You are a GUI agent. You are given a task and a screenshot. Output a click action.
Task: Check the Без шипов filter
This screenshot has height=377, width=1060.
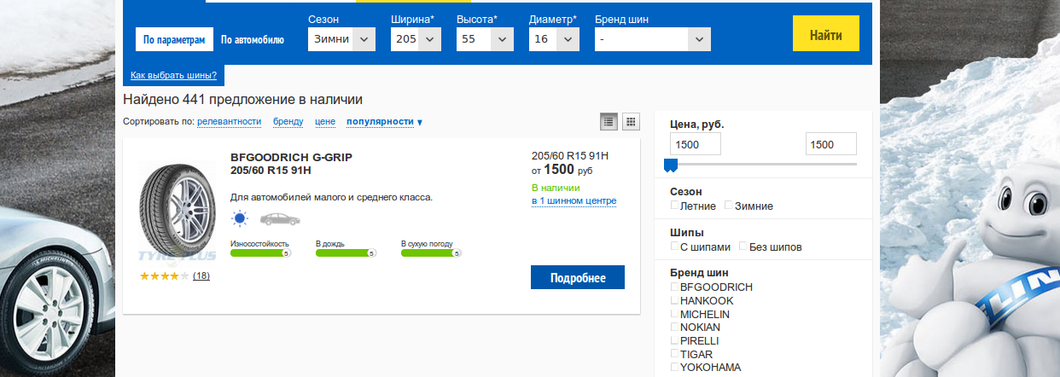[743, 246]
